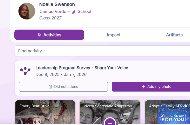The image size is (190, 125).
Task: Click the Noelle Swenson name heading
Action: [57, 4]
